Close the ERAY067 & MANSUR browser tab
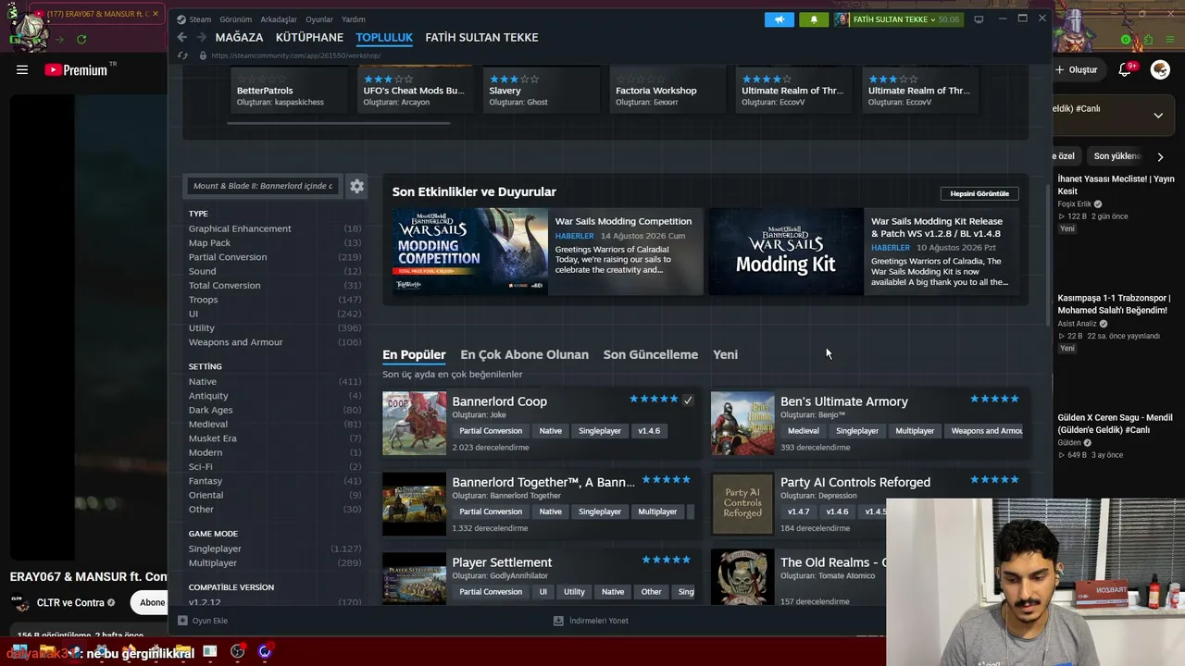The width and height of the screenshot is (1185, 666). coord(155,15)
